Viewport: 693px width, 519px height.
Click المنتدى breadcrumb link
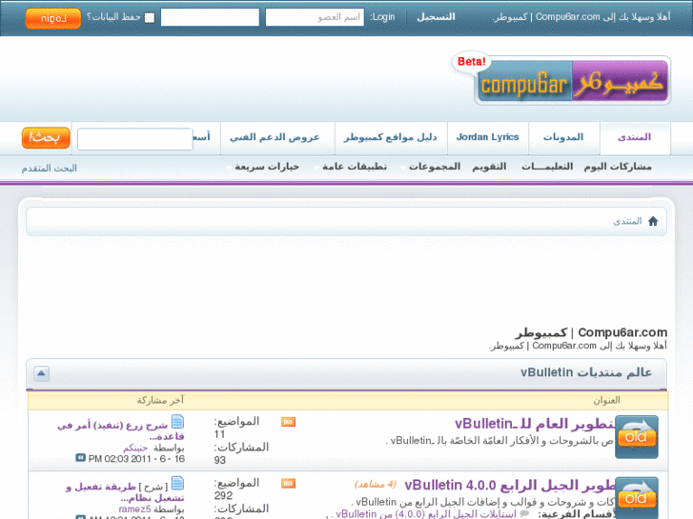click(627, 221)
